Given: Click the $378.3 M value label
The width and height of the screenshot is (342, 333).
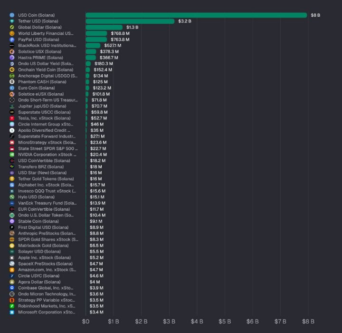Looking at the screenshot, I should 109,51.
